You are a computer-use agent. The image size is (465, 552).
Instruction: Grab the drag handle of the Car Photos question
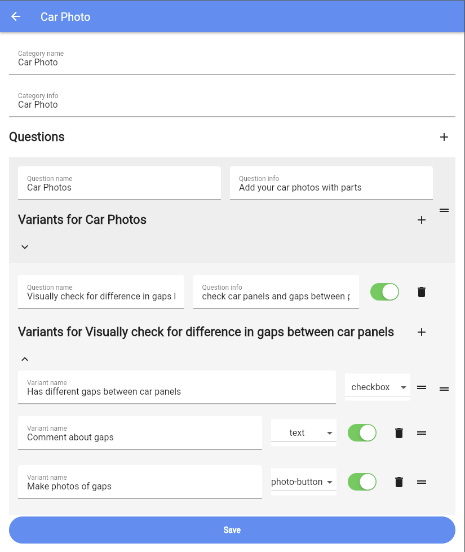[x=444, y=210]
